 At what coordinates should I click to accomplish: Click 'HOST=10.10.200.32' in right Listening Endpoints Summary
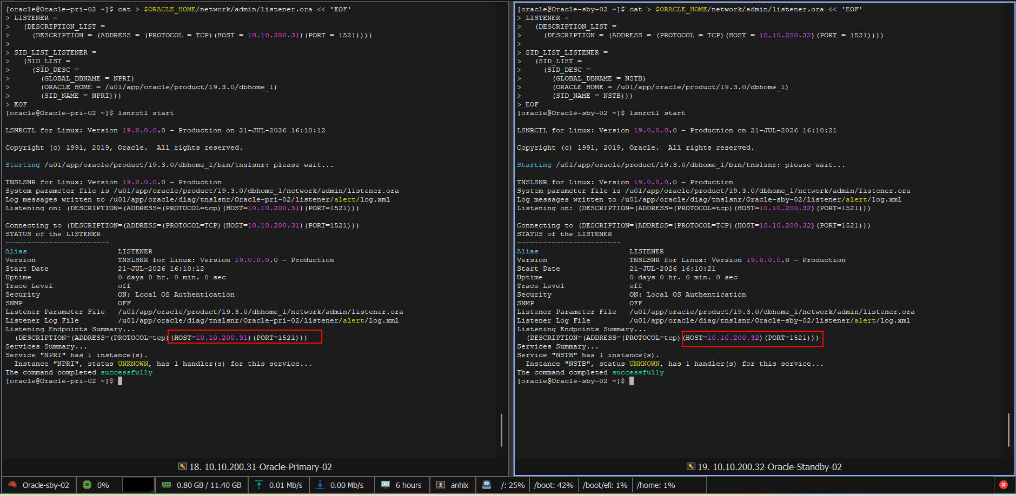(722, 338)
